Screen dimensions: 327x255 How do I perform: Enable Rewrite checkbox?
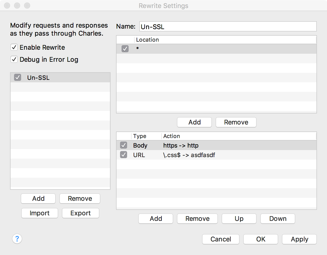[x=14, y=47]
